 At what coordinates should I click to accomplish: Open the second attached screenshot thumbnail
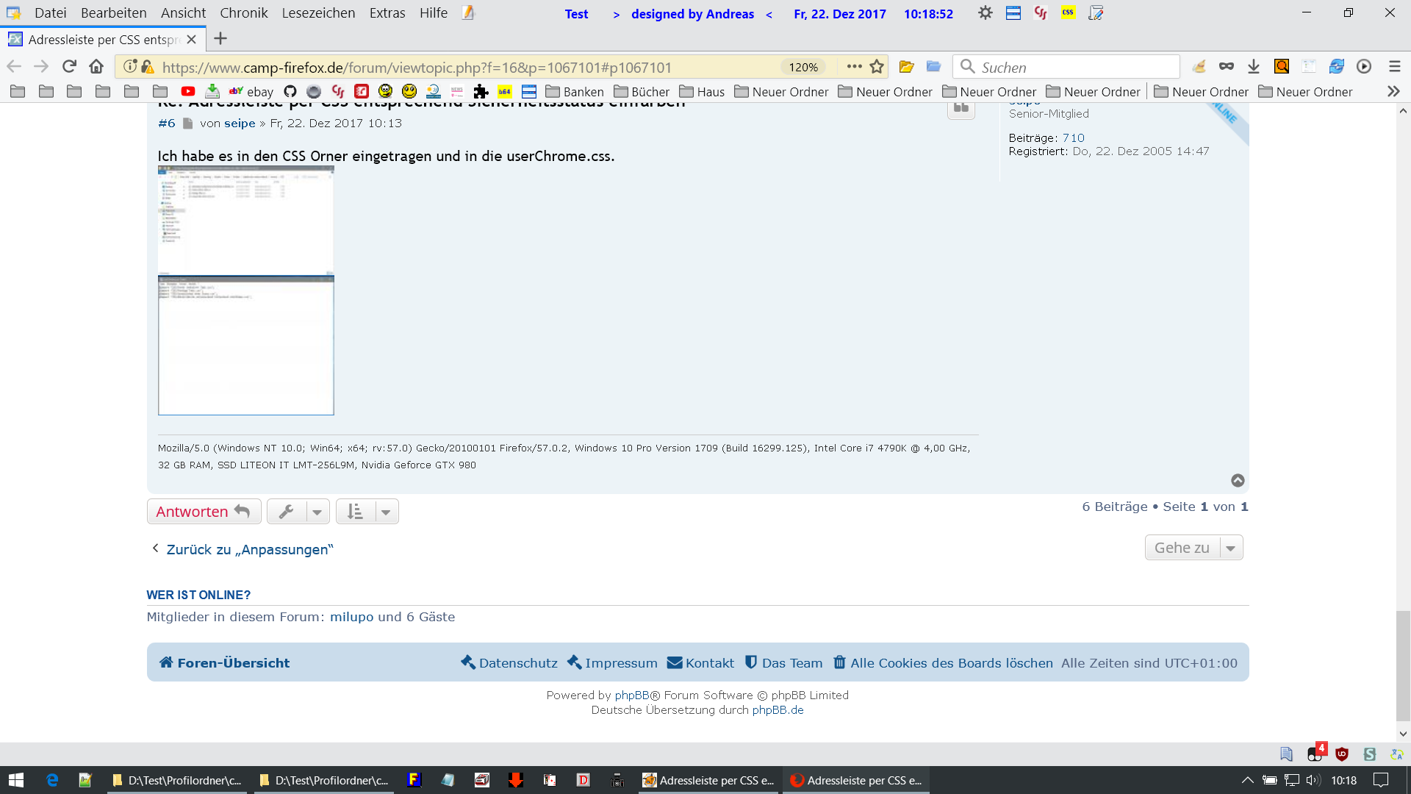click(245, 346)
